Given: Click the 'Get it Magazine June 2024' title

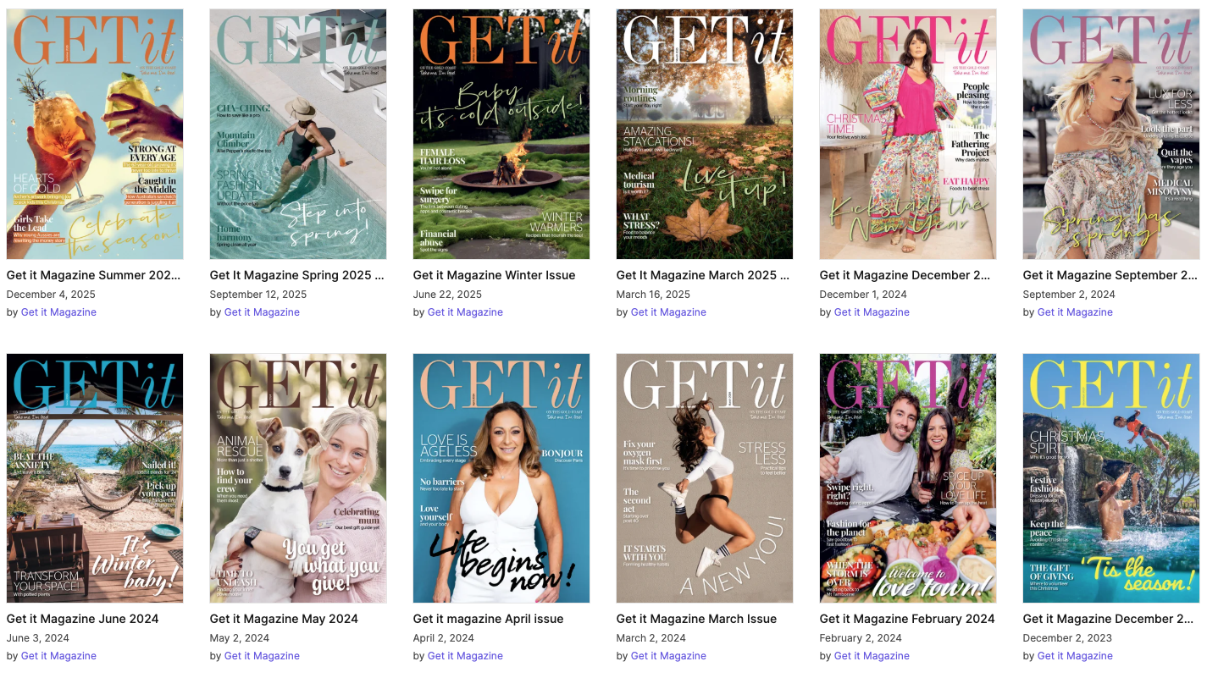Looking at the screenshot, I should click(83, 619).
